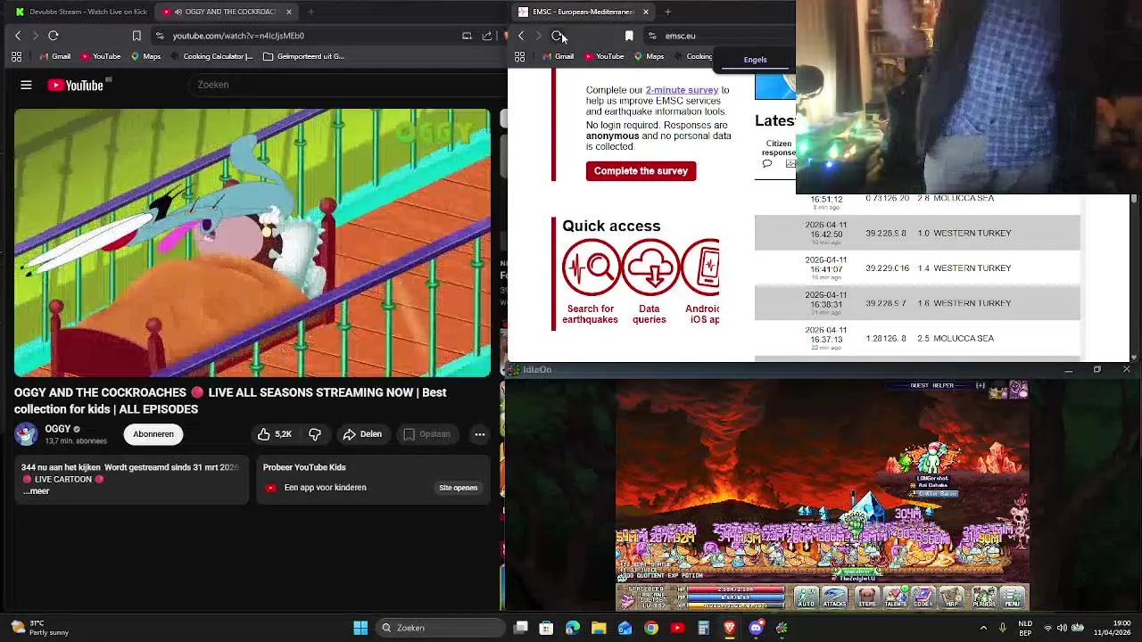Go back in the YouTube browser window

point(18,36)
